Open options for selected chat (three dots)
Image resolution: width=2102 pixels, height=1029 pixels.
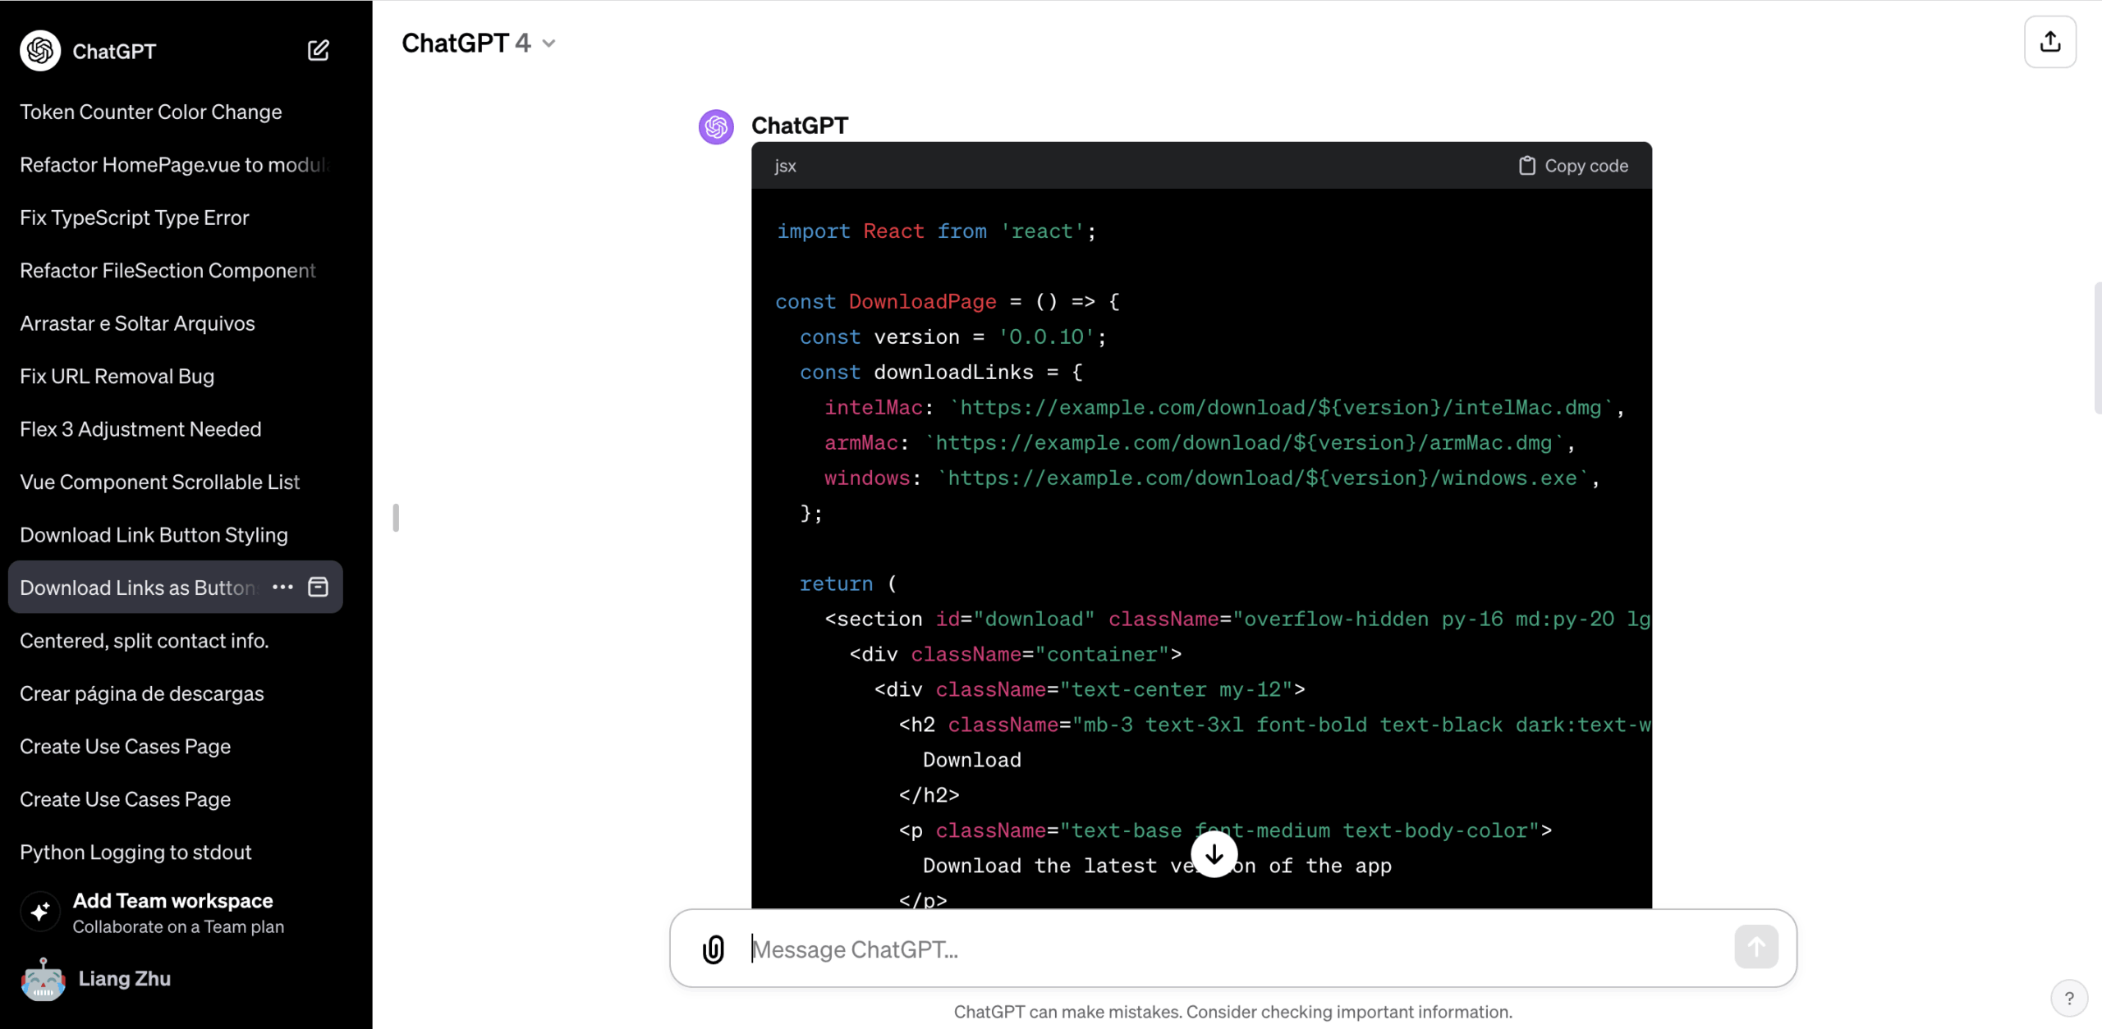[282, 587]
